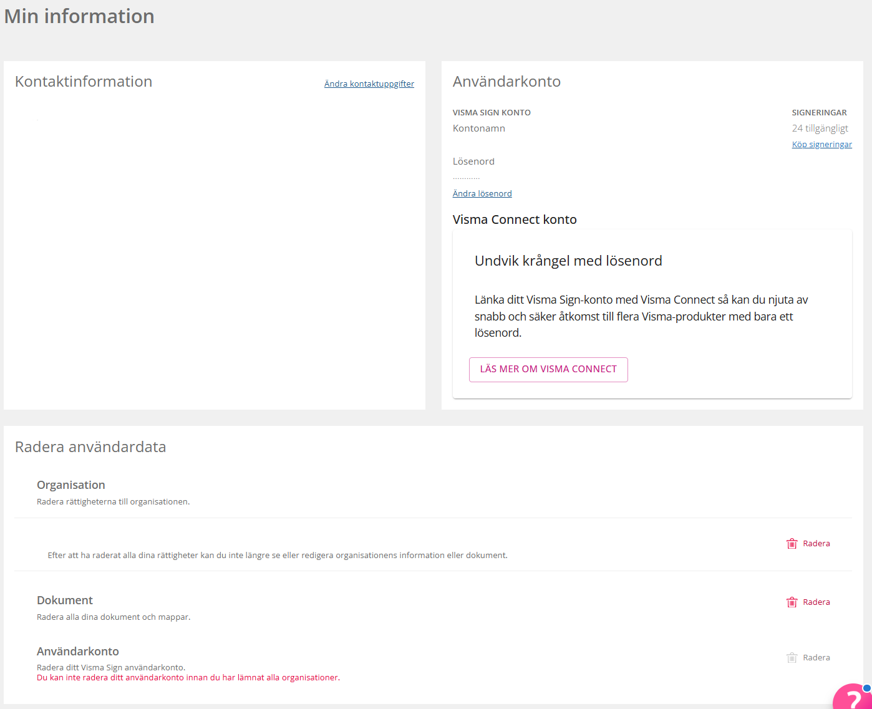The height and width of the screenshot is (709, 872).
Task: Click the red warning about leaving organisations
Action: (x=188, y=678)
